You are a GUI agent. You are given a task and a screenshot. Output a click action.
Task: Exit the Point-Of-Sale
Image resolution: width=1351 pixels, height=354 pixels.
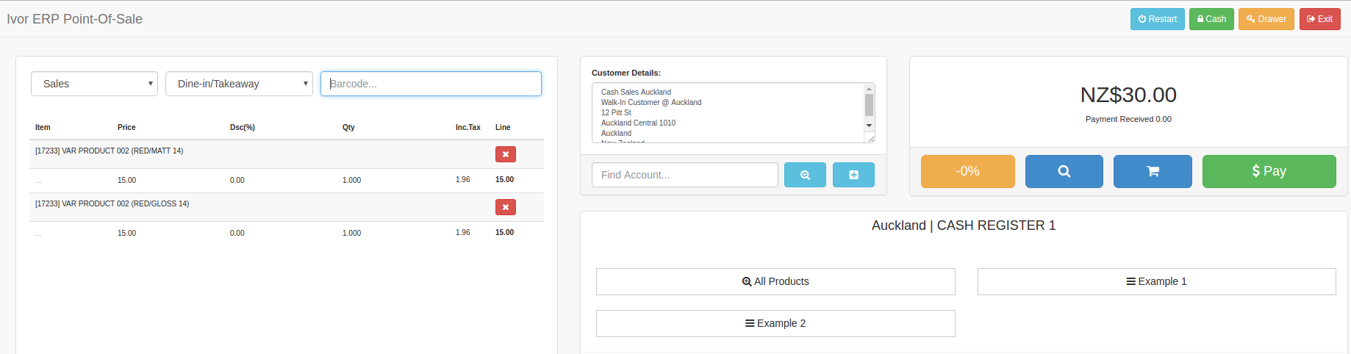tap(1319, 19)
